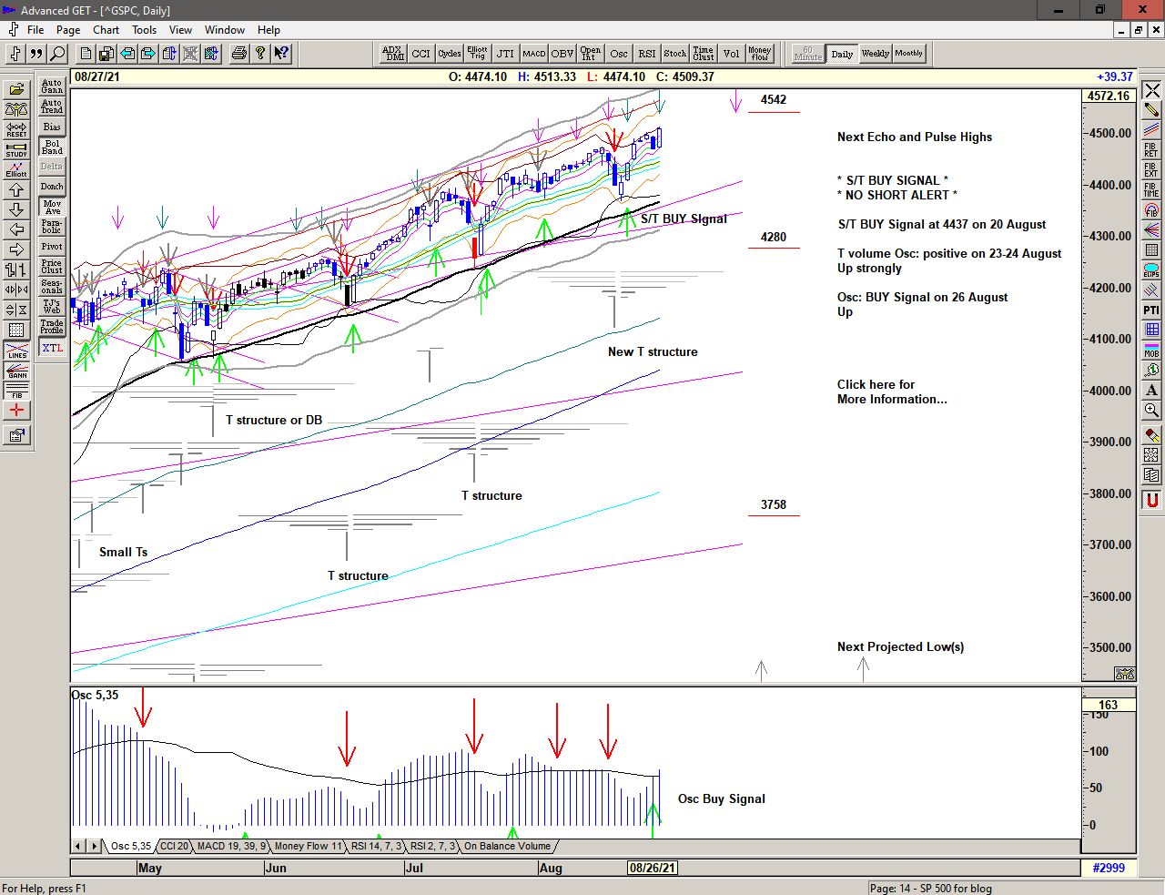
Task: Select the On Balance Volume tab
Action: [x=507, y=846]
